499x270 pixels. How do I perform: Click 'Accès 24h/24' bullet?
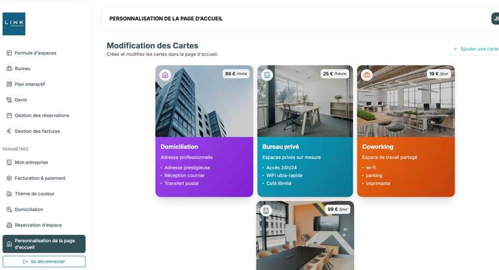coord(281,167)
